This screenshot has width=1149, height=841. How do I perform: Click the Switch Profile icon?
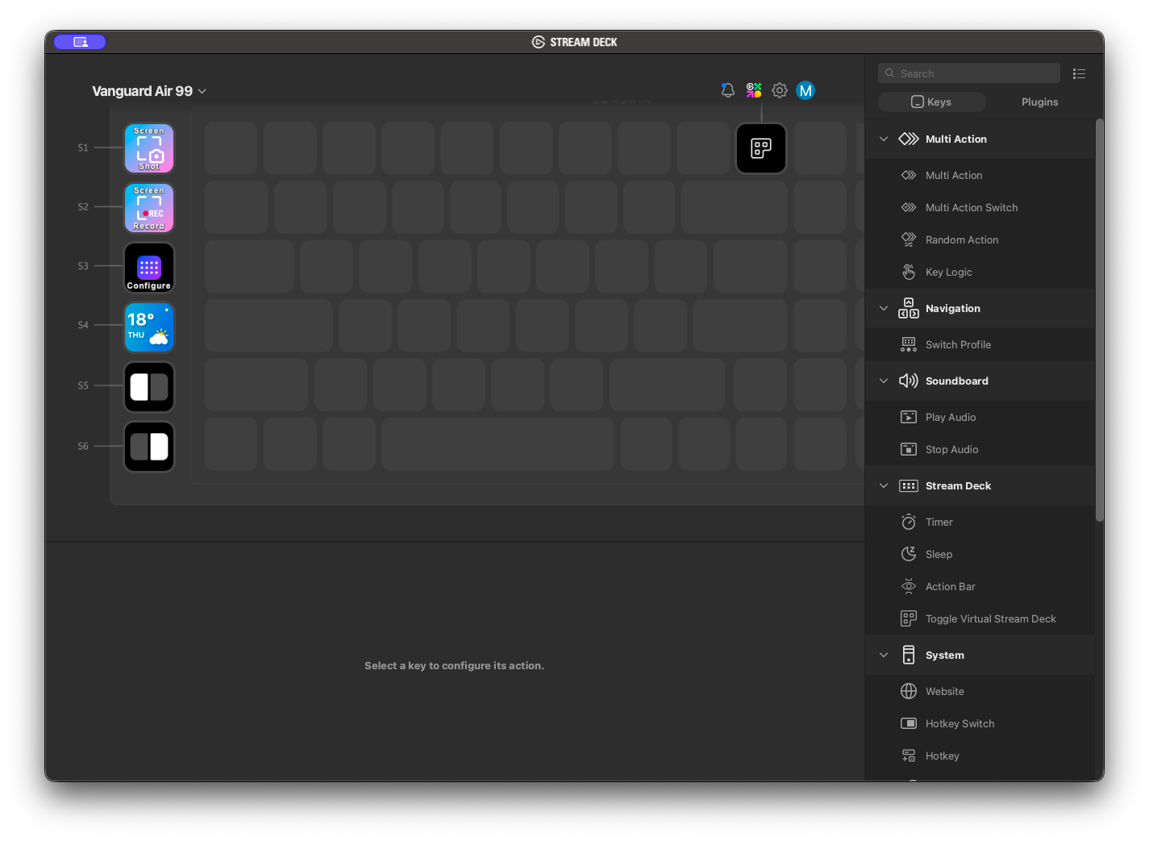click(x=909, y=344)
